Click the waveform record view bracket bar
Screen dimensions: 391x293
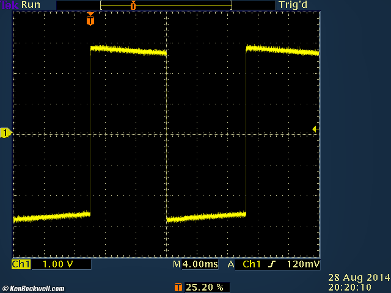[166, 5]
